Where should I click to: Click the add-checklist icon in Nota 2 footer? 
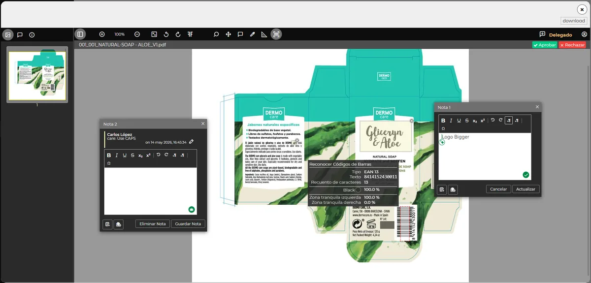tap(107, 224)
